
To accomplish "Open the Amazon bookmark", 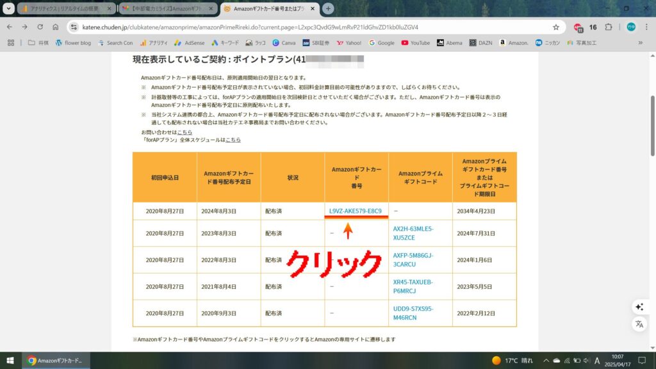I will 514,43.
